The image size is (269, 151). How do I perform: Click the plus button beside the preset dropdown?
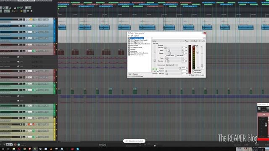183,41
